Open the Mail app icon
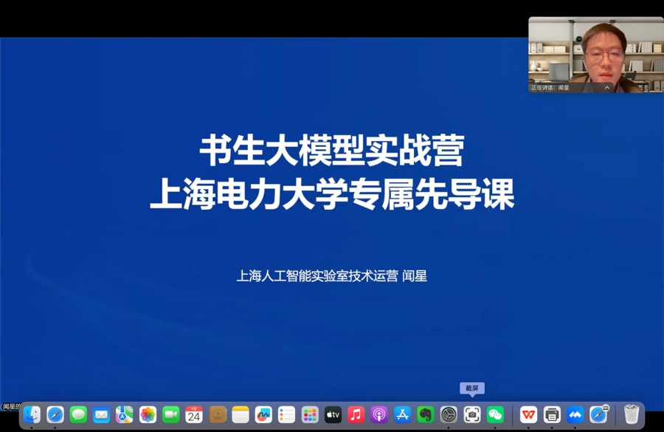The width and height of the screenshot is (664, 432). pyautogui.click(x=102, y=415)
